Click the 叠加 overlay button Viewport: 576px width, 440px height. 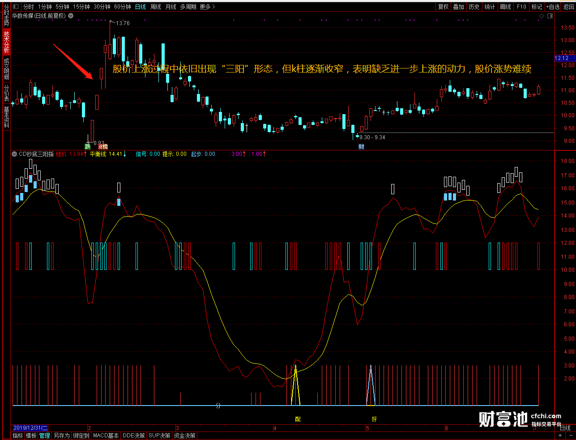(459, 7)
